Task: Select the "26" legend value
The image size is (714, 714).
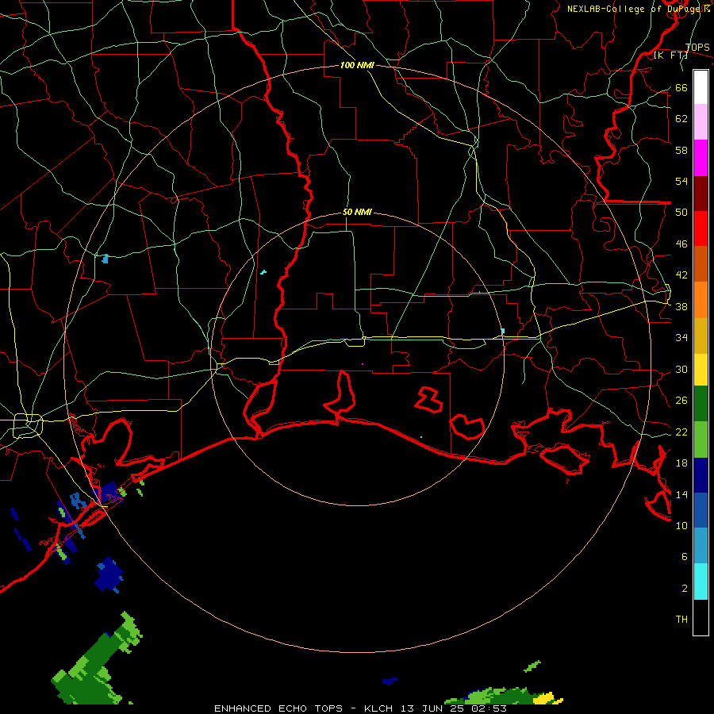Action: [681, 401]
